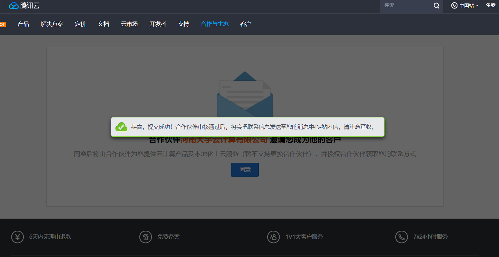Click the yen 5-day refund icon
The width and height of the screenshot is (499, 257).
(17, 237)
